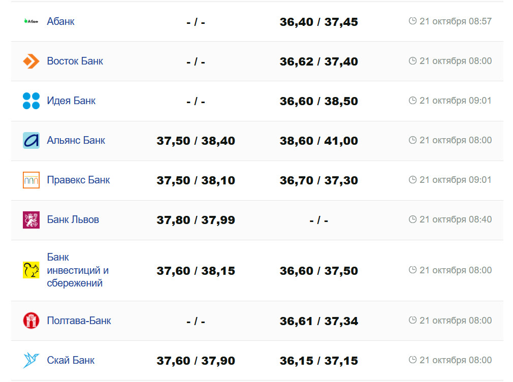Click the orange Восток Банк logo
This screenshot has width=513, height=382.
31,61
